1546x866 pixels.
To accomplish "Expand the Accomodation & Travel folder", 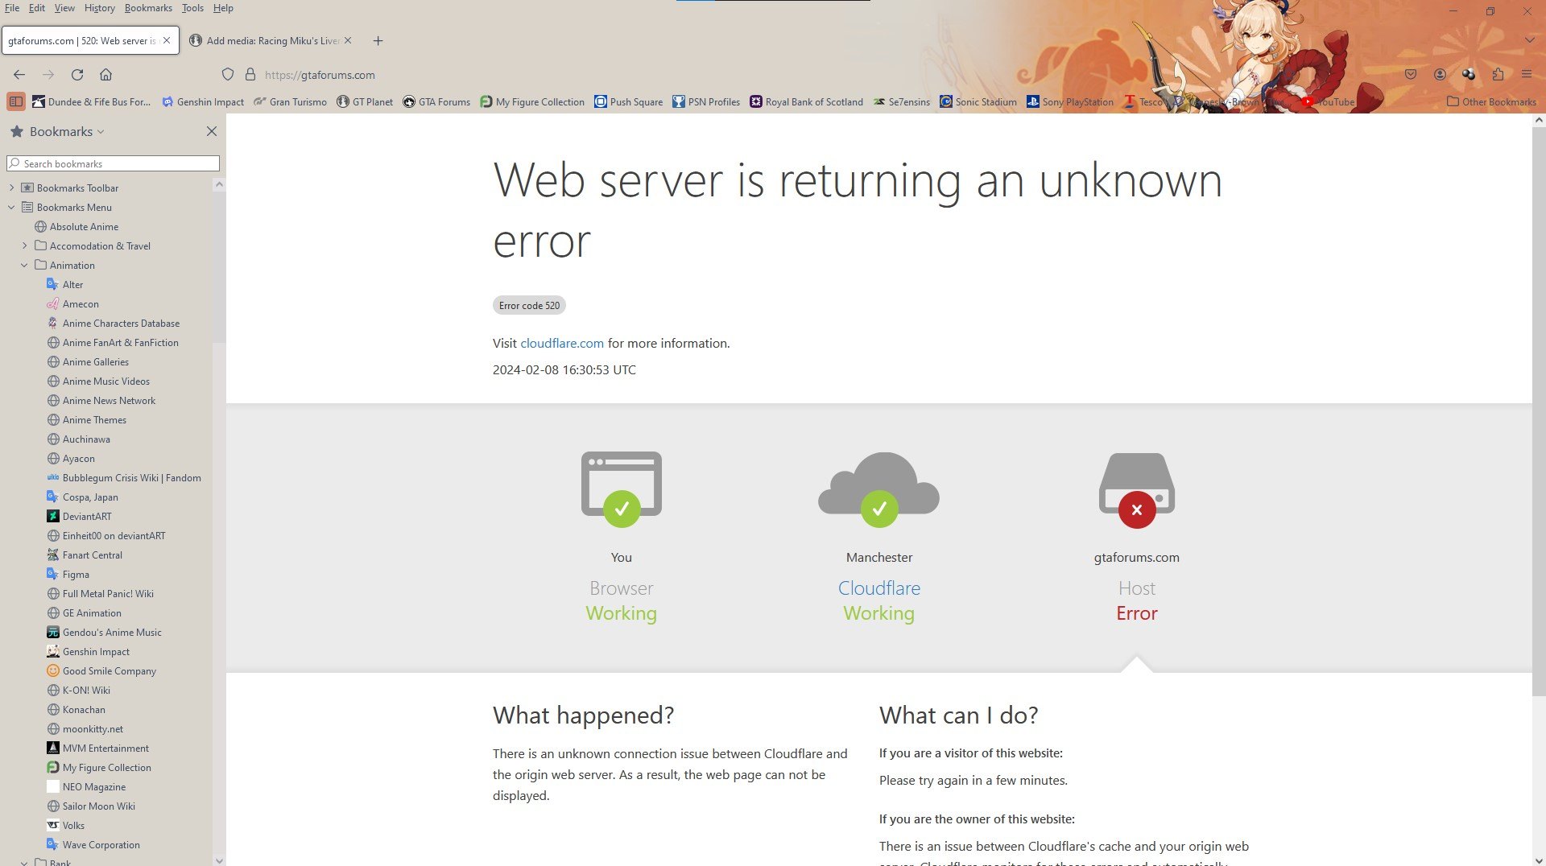I will 24,245.
